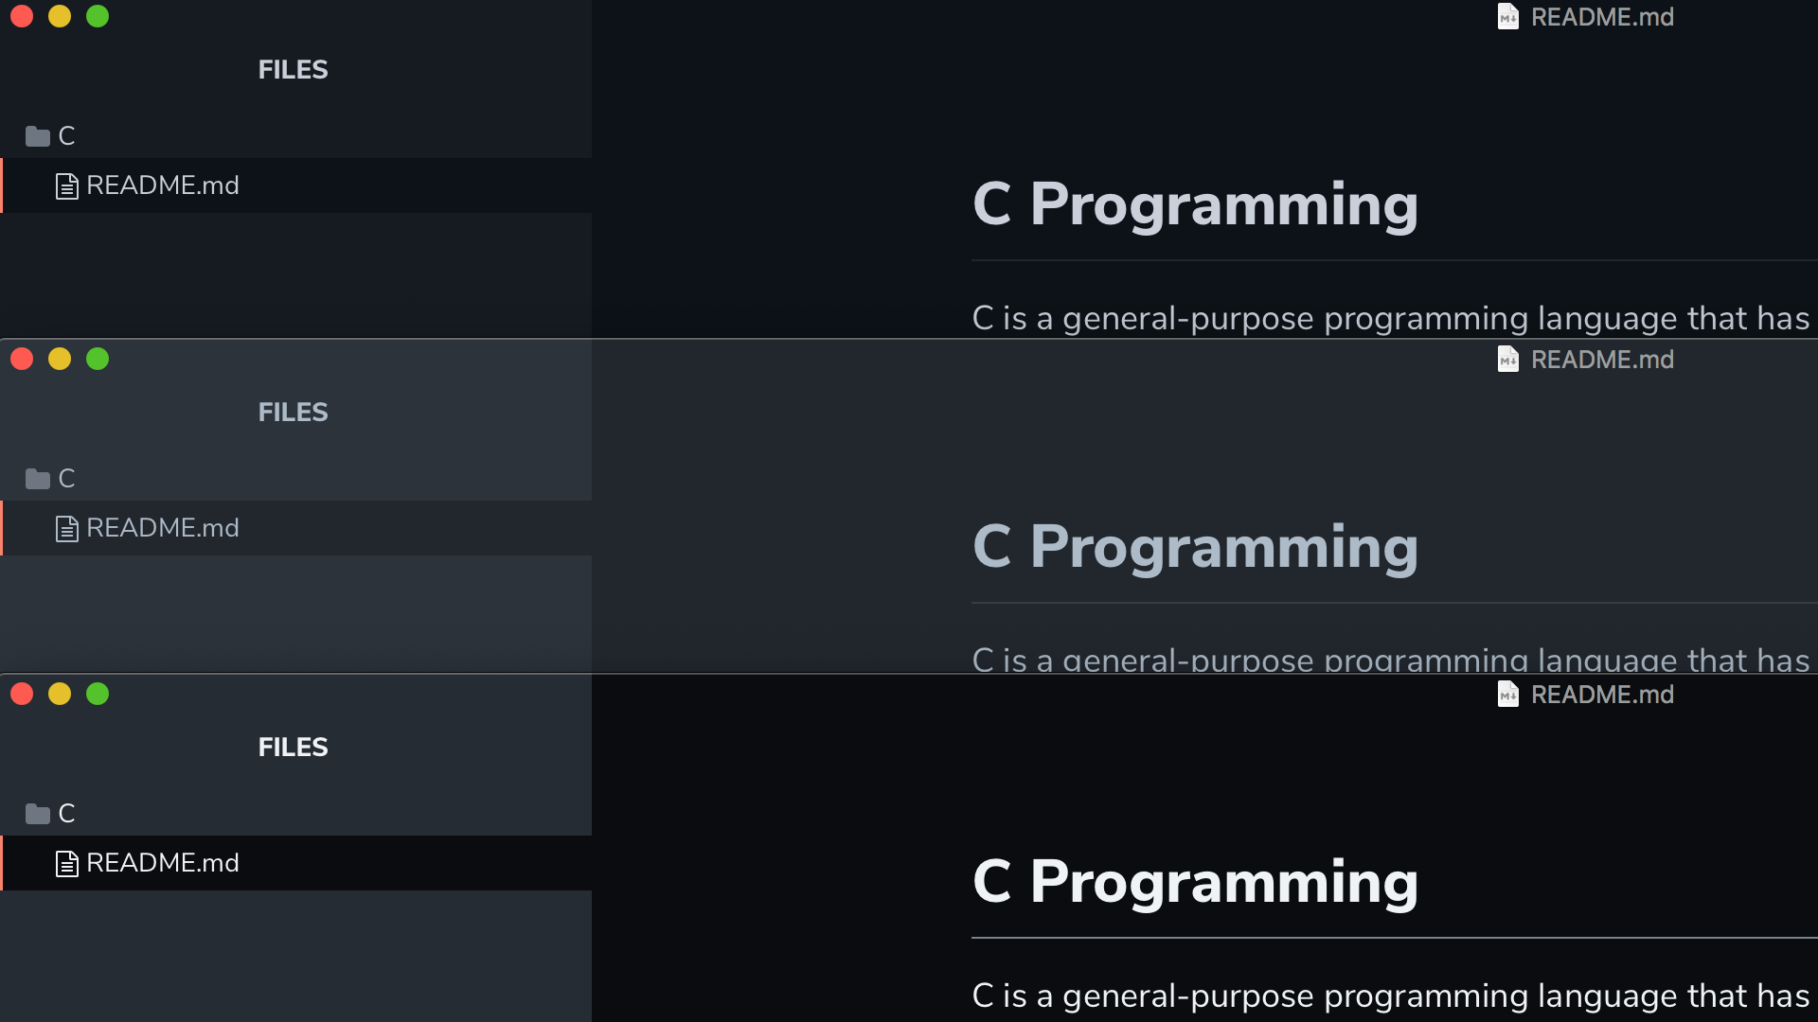
Task: Select README.md in the bottom window file tree
Action: click(295, 863)
